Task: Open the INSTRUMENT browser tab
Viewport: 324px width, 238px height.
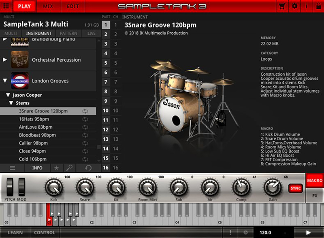Action: [x=39, y=33]
